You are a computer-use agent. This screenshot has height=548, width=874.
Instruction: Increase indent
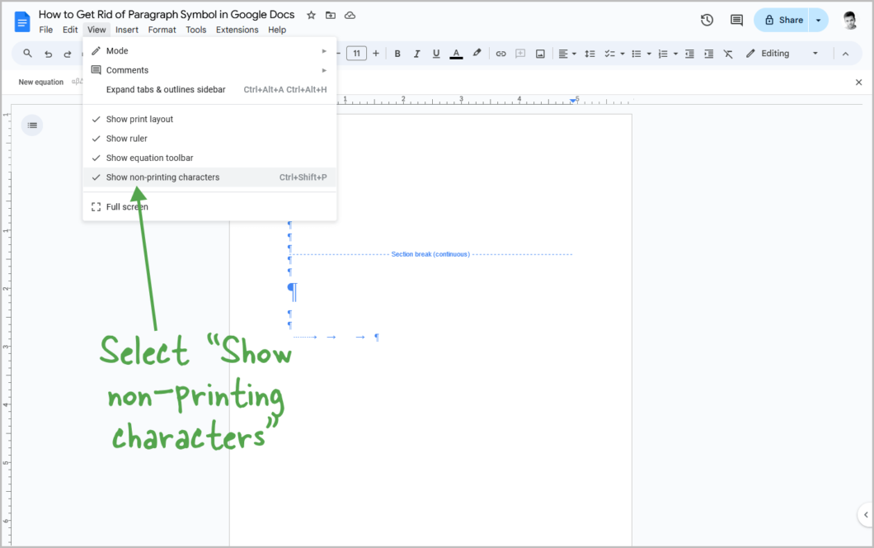[709, 54]
